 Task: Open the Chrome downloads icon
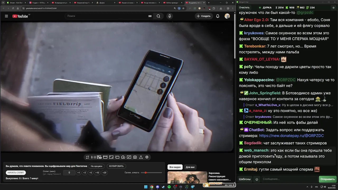(221, 8)
